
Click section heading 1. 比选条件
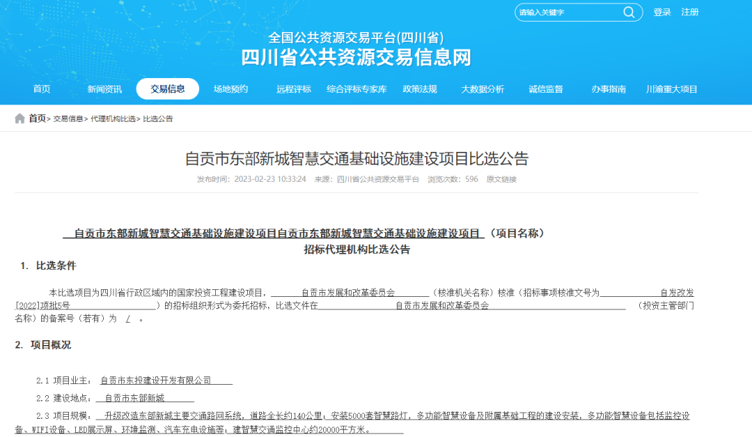49,266
